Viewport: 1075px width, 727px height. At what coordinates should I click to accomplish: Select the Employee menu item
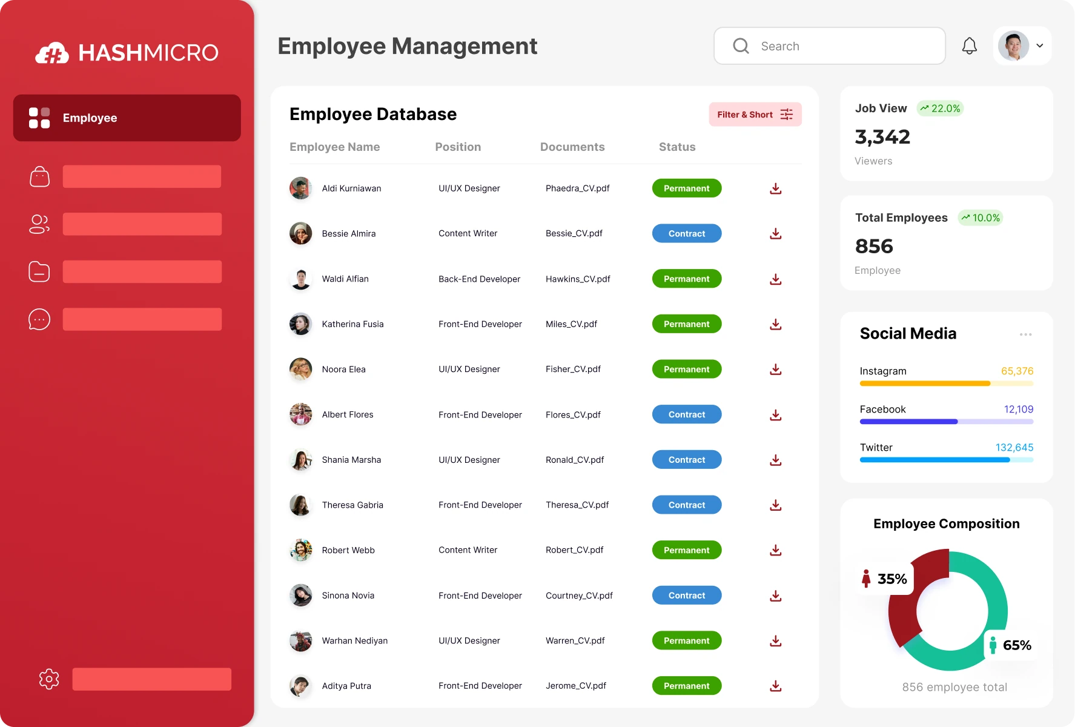pyautogui.click(x=127, y=118)
